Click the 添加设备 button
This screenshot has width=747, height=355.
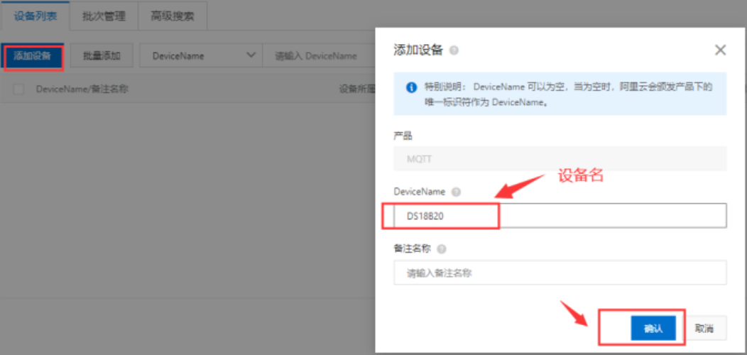33,56
